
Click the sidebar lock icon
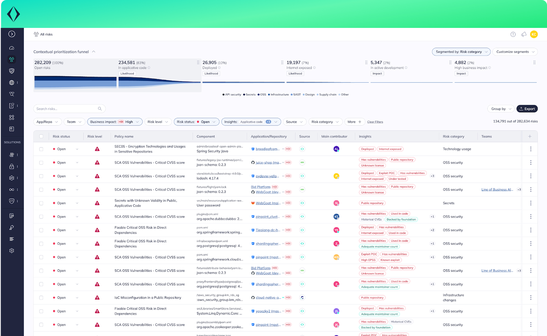pos(12,166)
